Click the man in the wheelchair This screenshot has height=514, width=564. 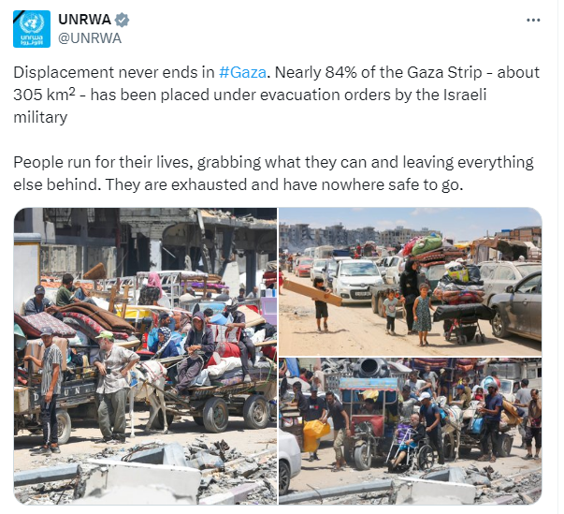coord(410,441)
